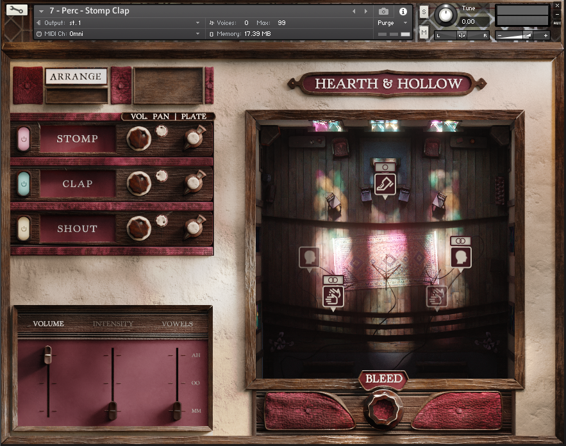This screenshot has width=566, height=446.
Task: Click the volume minus button
Action: click(x=499, y=35)
